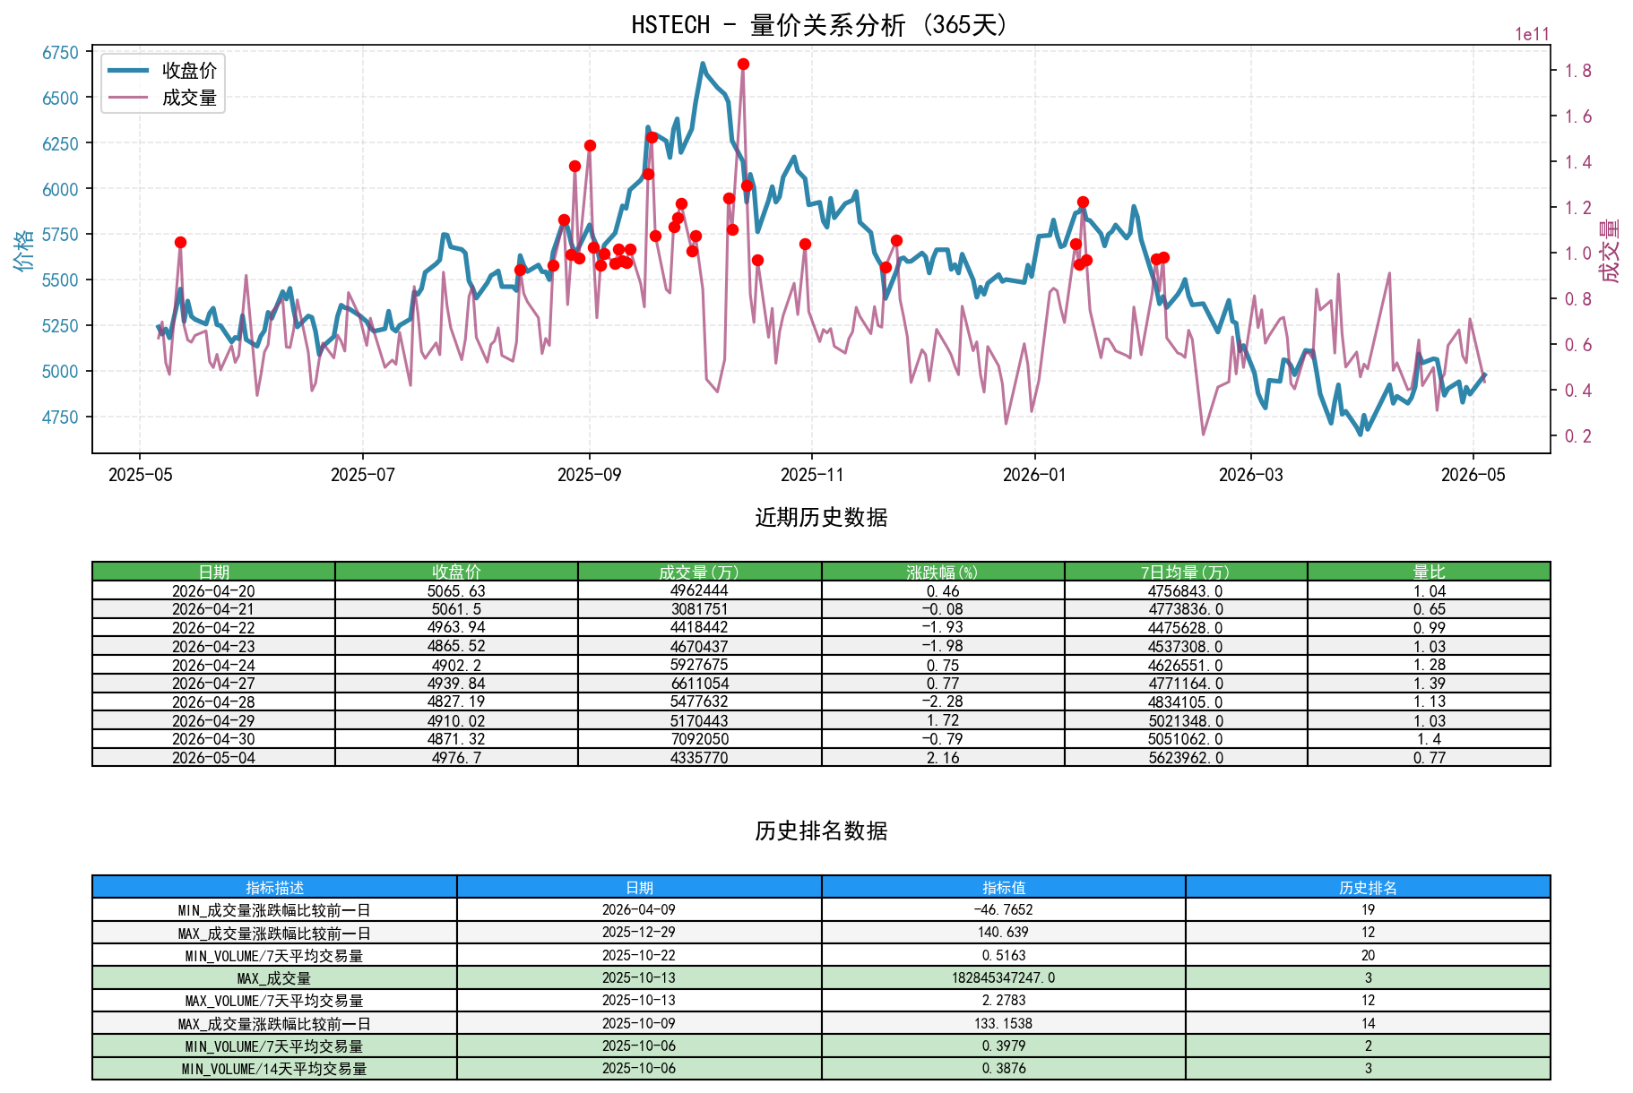The height and width of the screenshot is (1093, 1633).
Task: Click the date cell 2026-04-09
Action: [x=639, y=910]
